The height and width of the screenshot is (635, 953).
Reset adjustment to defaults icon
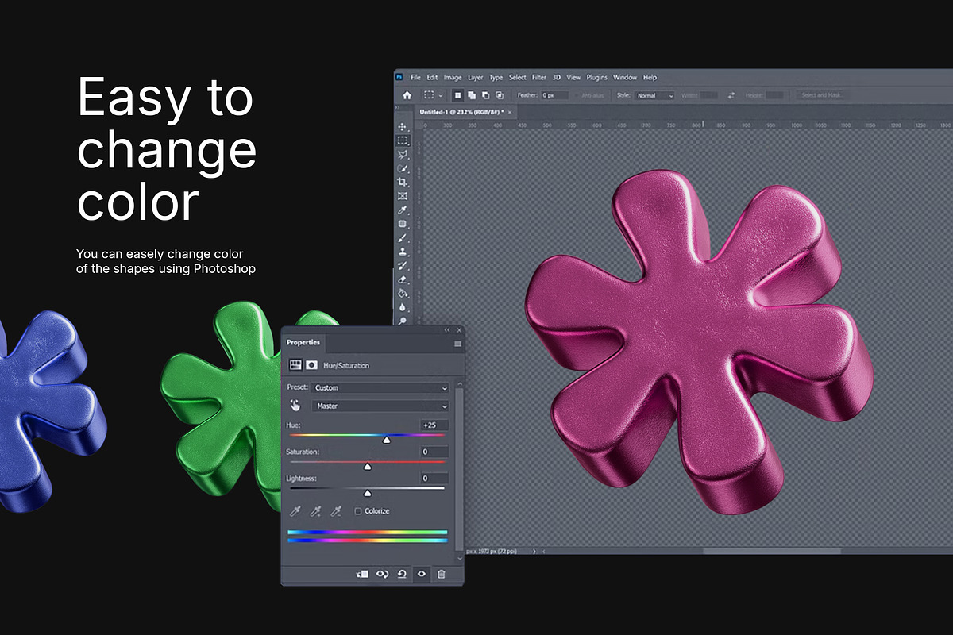(x=402, y=574)
